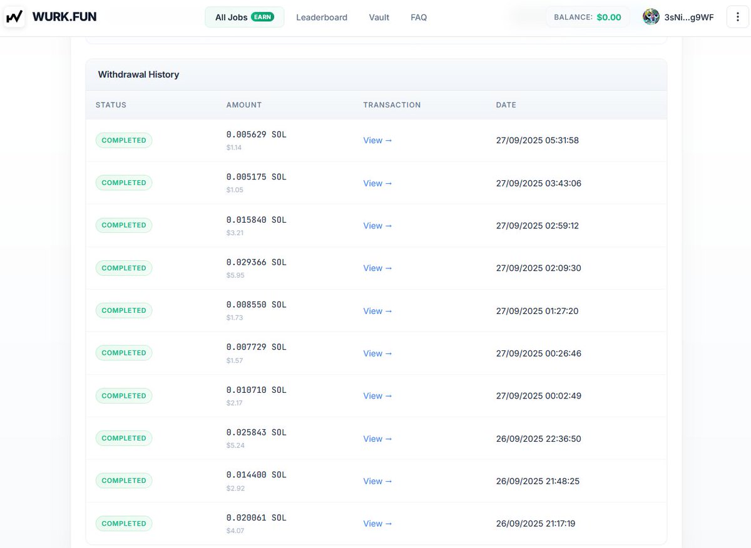This screenshot has height=548, width=751.
Task: Sort by the AMOUNT column header
Action: [x=243, y=104]
